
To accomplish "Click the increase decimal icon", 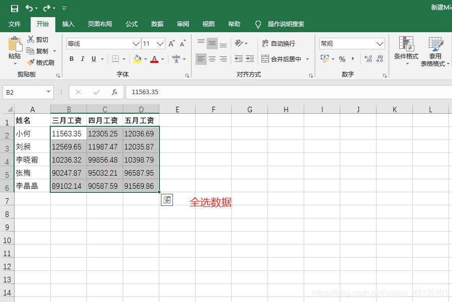I will click(368, 59).
